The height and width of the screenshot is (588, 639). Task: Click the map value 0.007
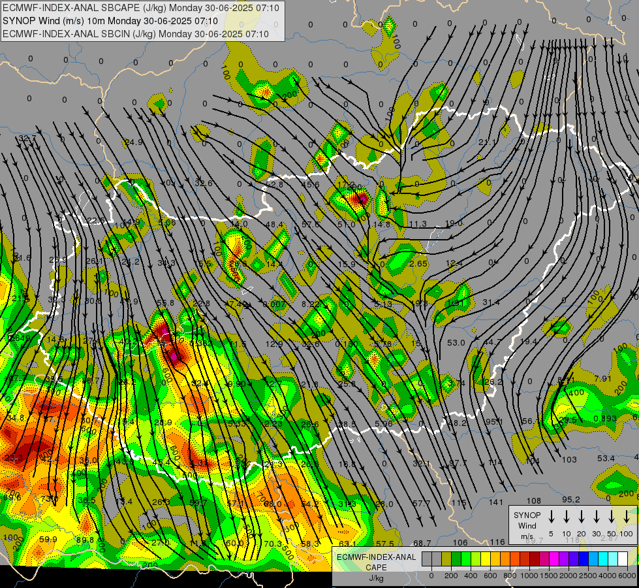click(274, 304)
